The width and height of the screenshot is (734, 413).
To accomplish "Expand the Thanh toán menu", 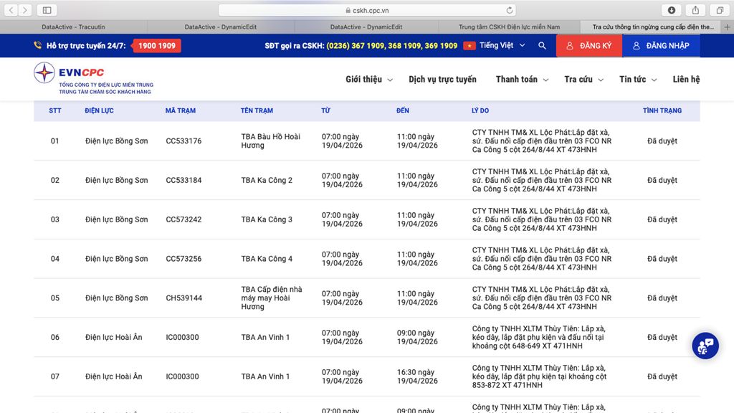I will 522,80.
